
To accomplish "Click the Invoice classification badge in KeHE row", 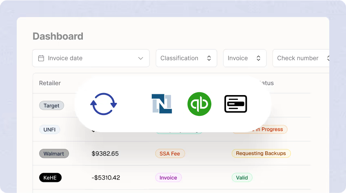I will click(169, 177).
